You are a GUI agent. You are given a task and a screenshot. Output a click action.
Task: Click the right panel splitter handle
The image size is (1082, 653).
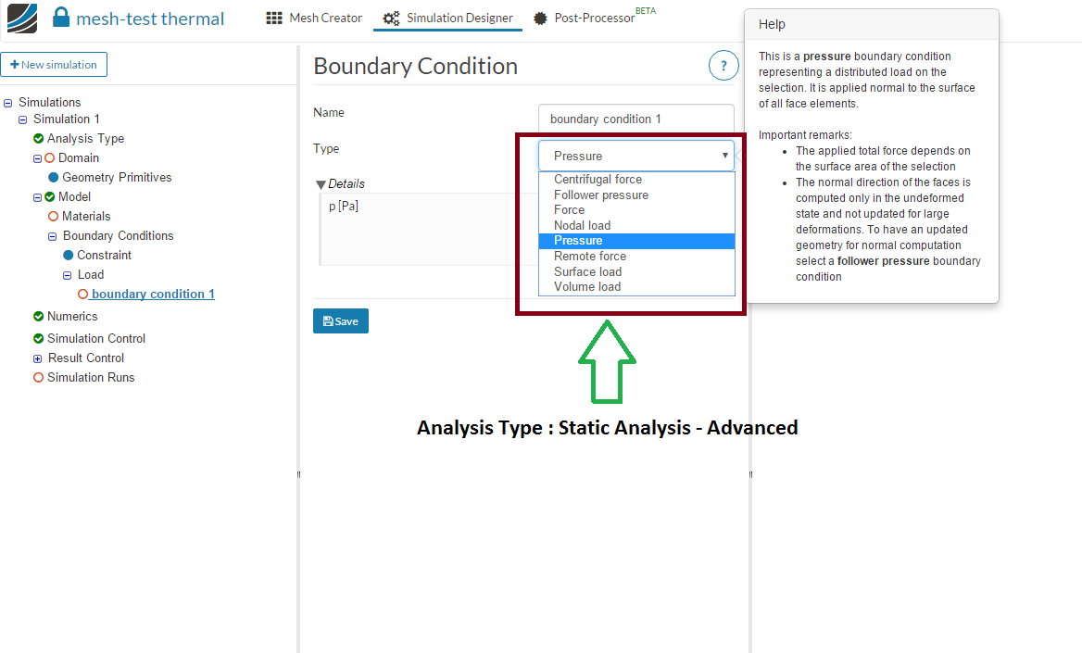tap(750, 474)
